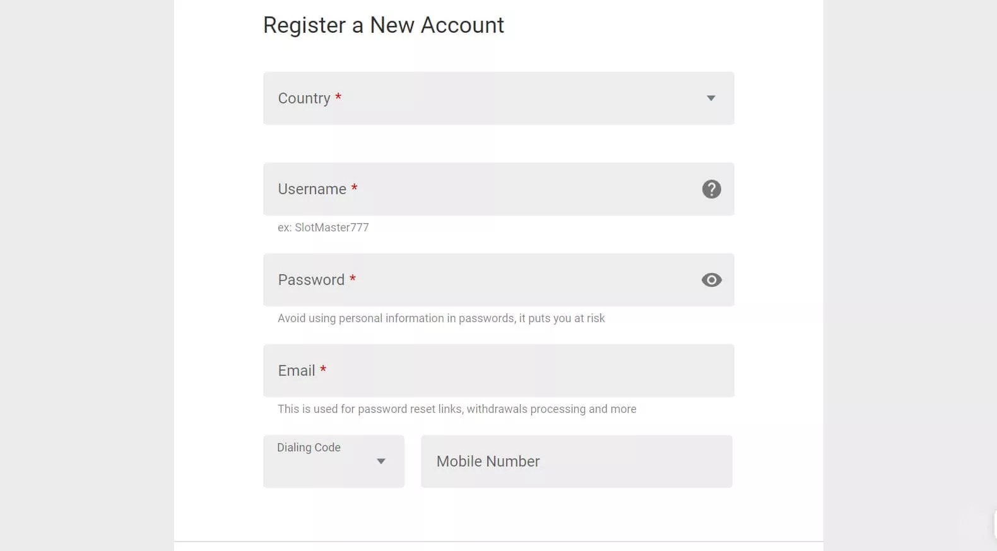This screenshot has height=551, width=997.
Task: Click the Dialing Code dropdown arrow
Action: pyautogui.click(x=381, y=461)
